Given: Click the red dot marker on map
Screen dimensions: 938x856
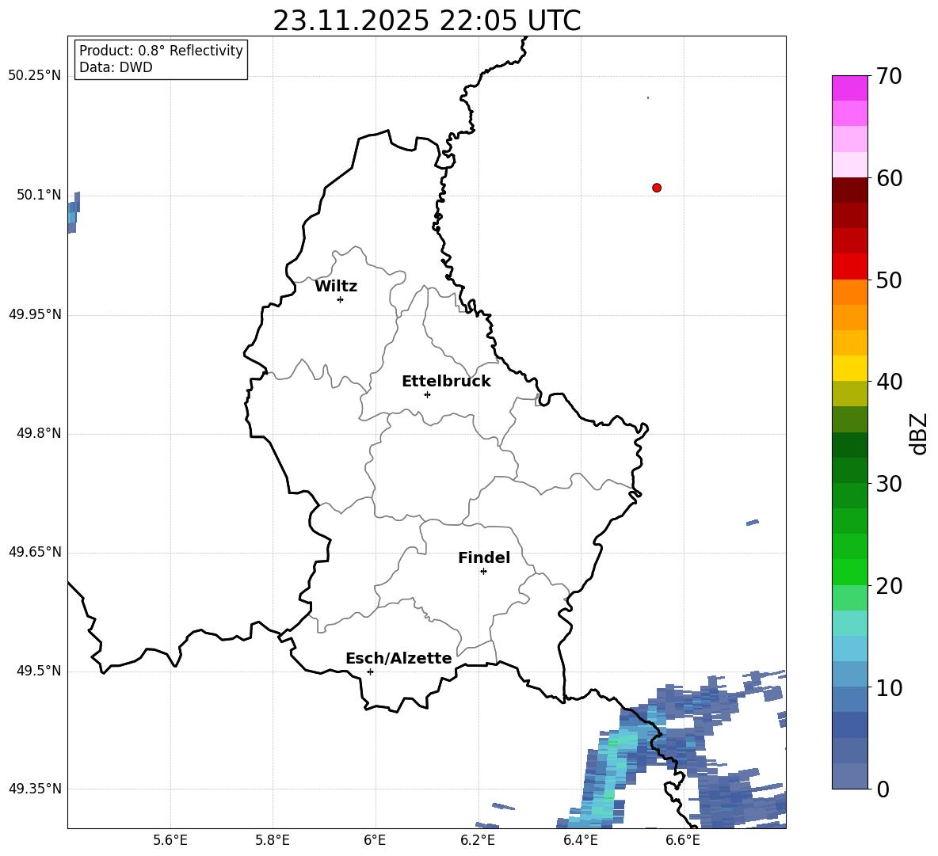Looking at the screenshot, I should [657, 188].
